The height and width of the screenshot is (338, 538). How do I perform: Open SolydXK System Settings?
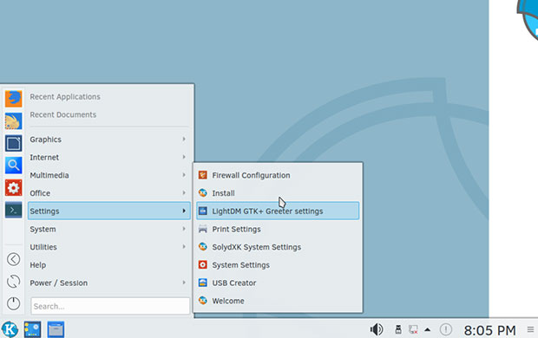point(278,247)
